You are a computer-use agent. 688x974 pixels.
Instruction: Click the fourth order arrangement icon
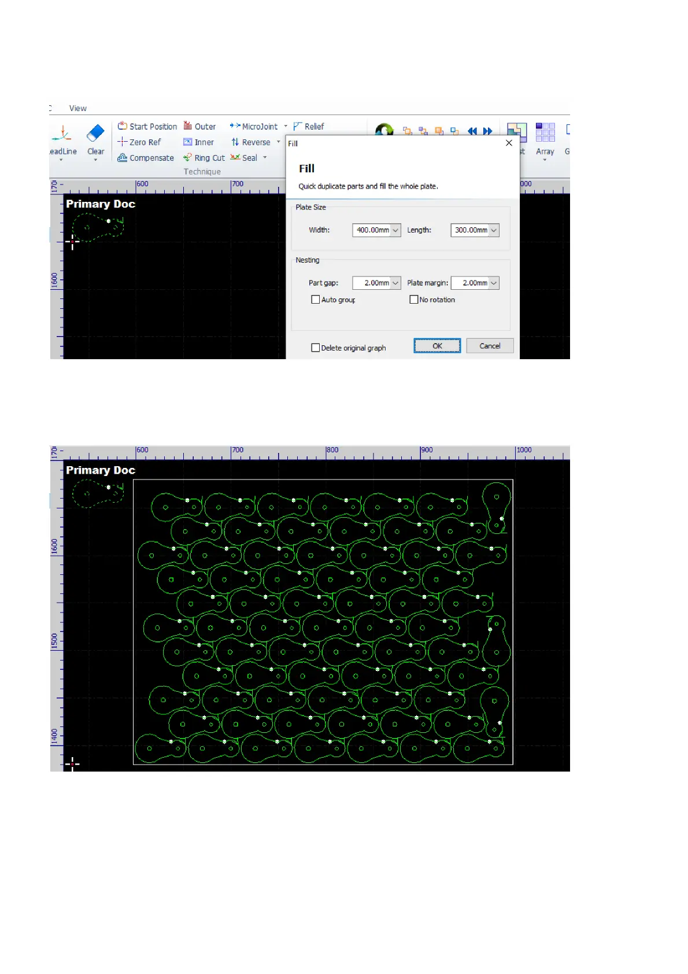(x=454, y=131)
